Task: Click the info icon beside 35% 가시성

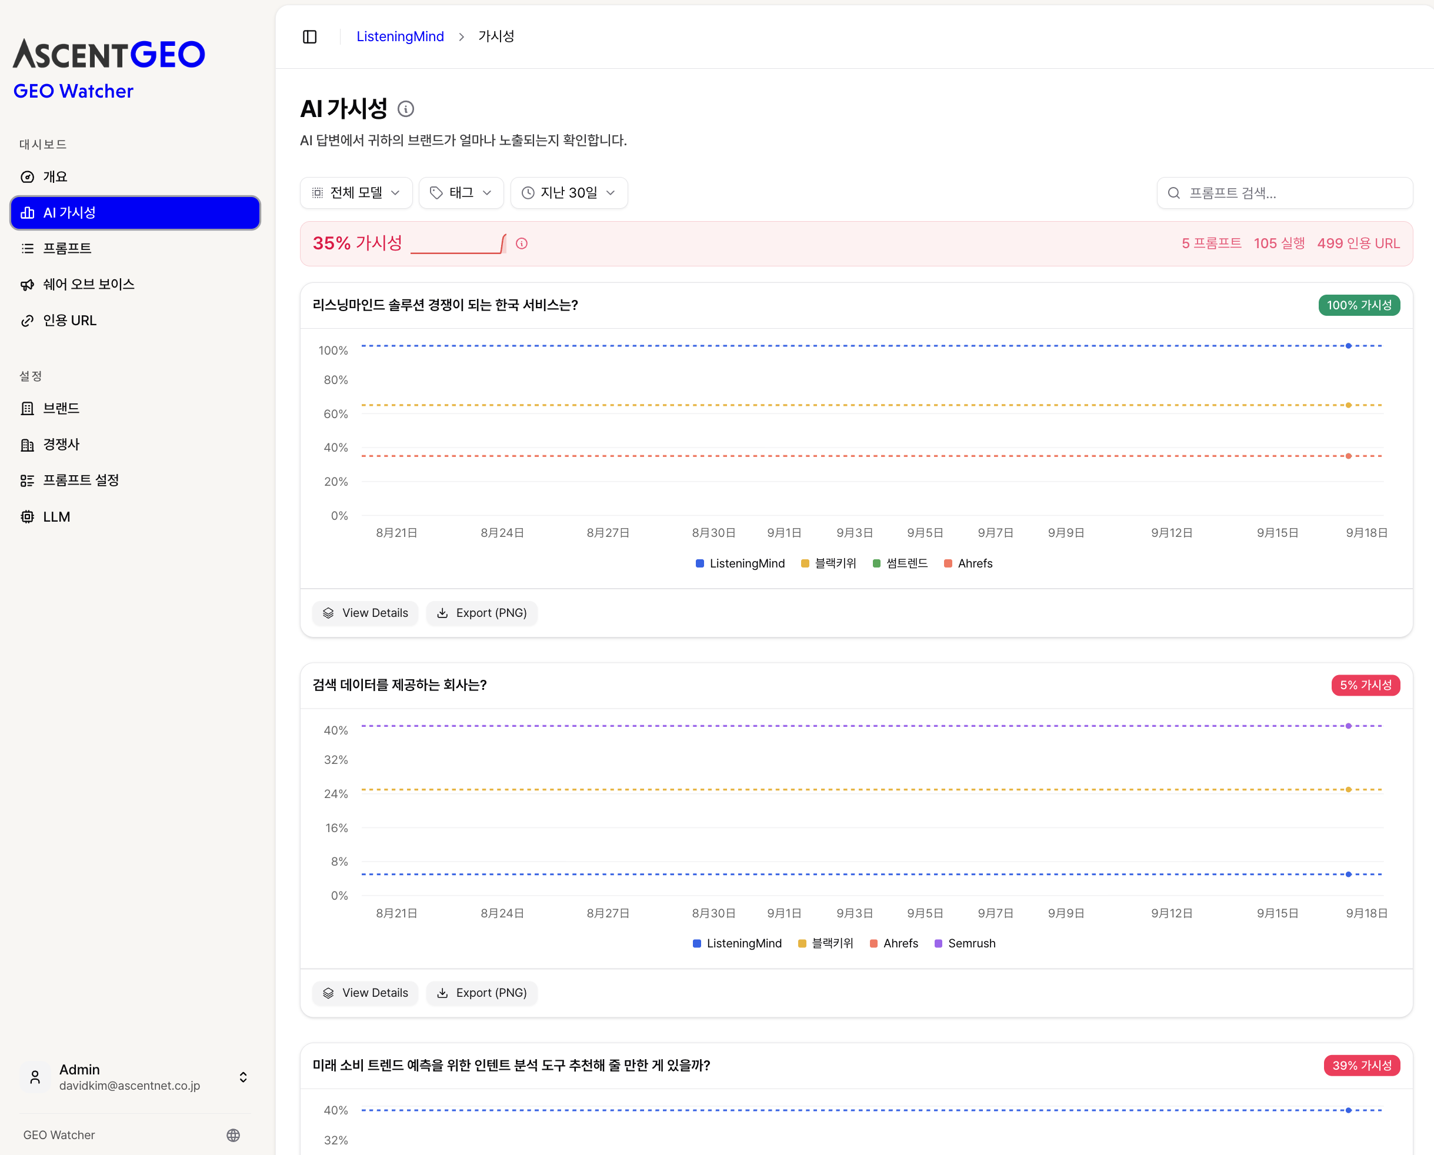Action: (522, 243)
